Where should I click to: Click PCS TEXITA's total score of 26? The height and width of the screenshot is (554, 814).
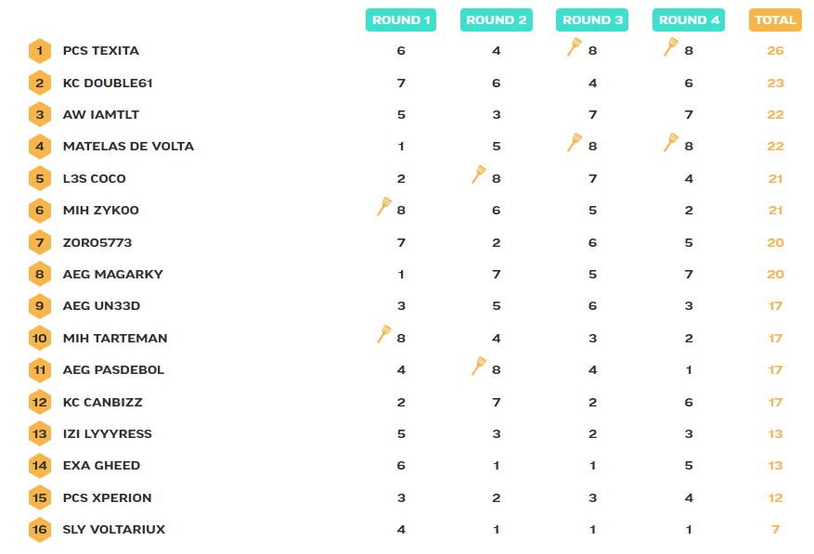775,51
